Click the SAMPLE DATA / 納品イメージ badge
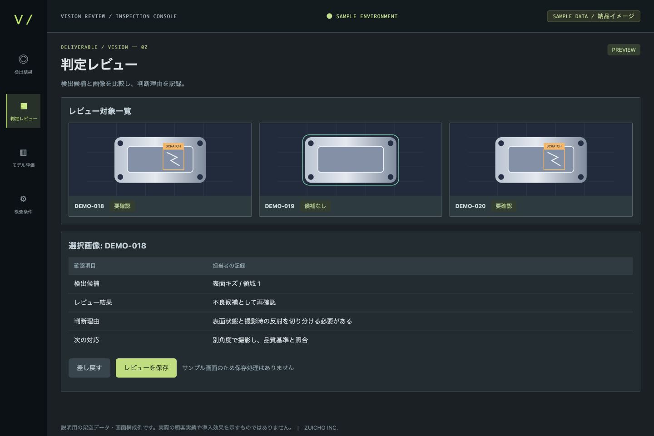 point(594,16)
